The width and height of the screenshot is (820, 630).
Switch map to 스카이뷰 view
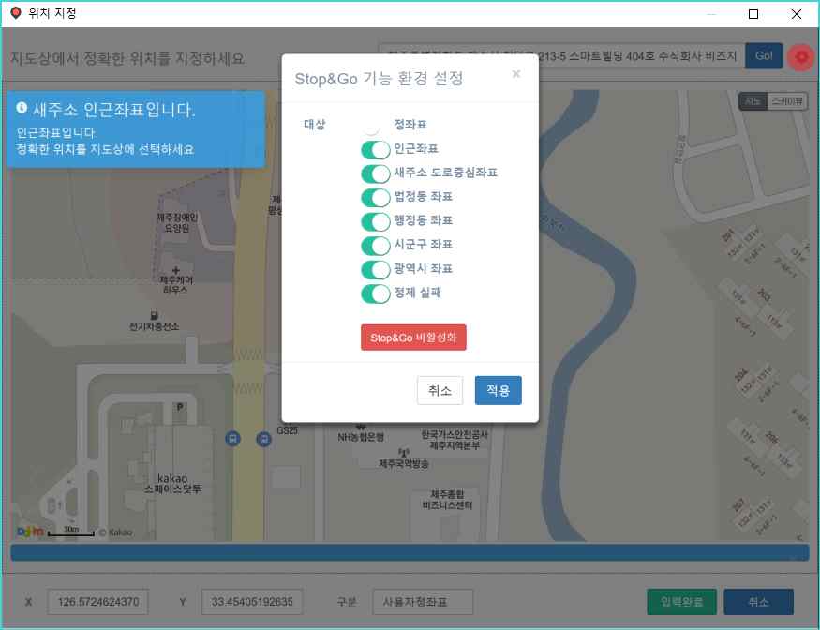click(x=786, y=101)
